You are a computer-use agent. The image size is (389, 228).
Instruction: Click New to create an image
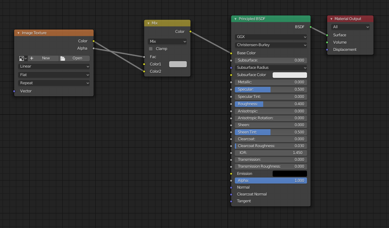point(43,58)
